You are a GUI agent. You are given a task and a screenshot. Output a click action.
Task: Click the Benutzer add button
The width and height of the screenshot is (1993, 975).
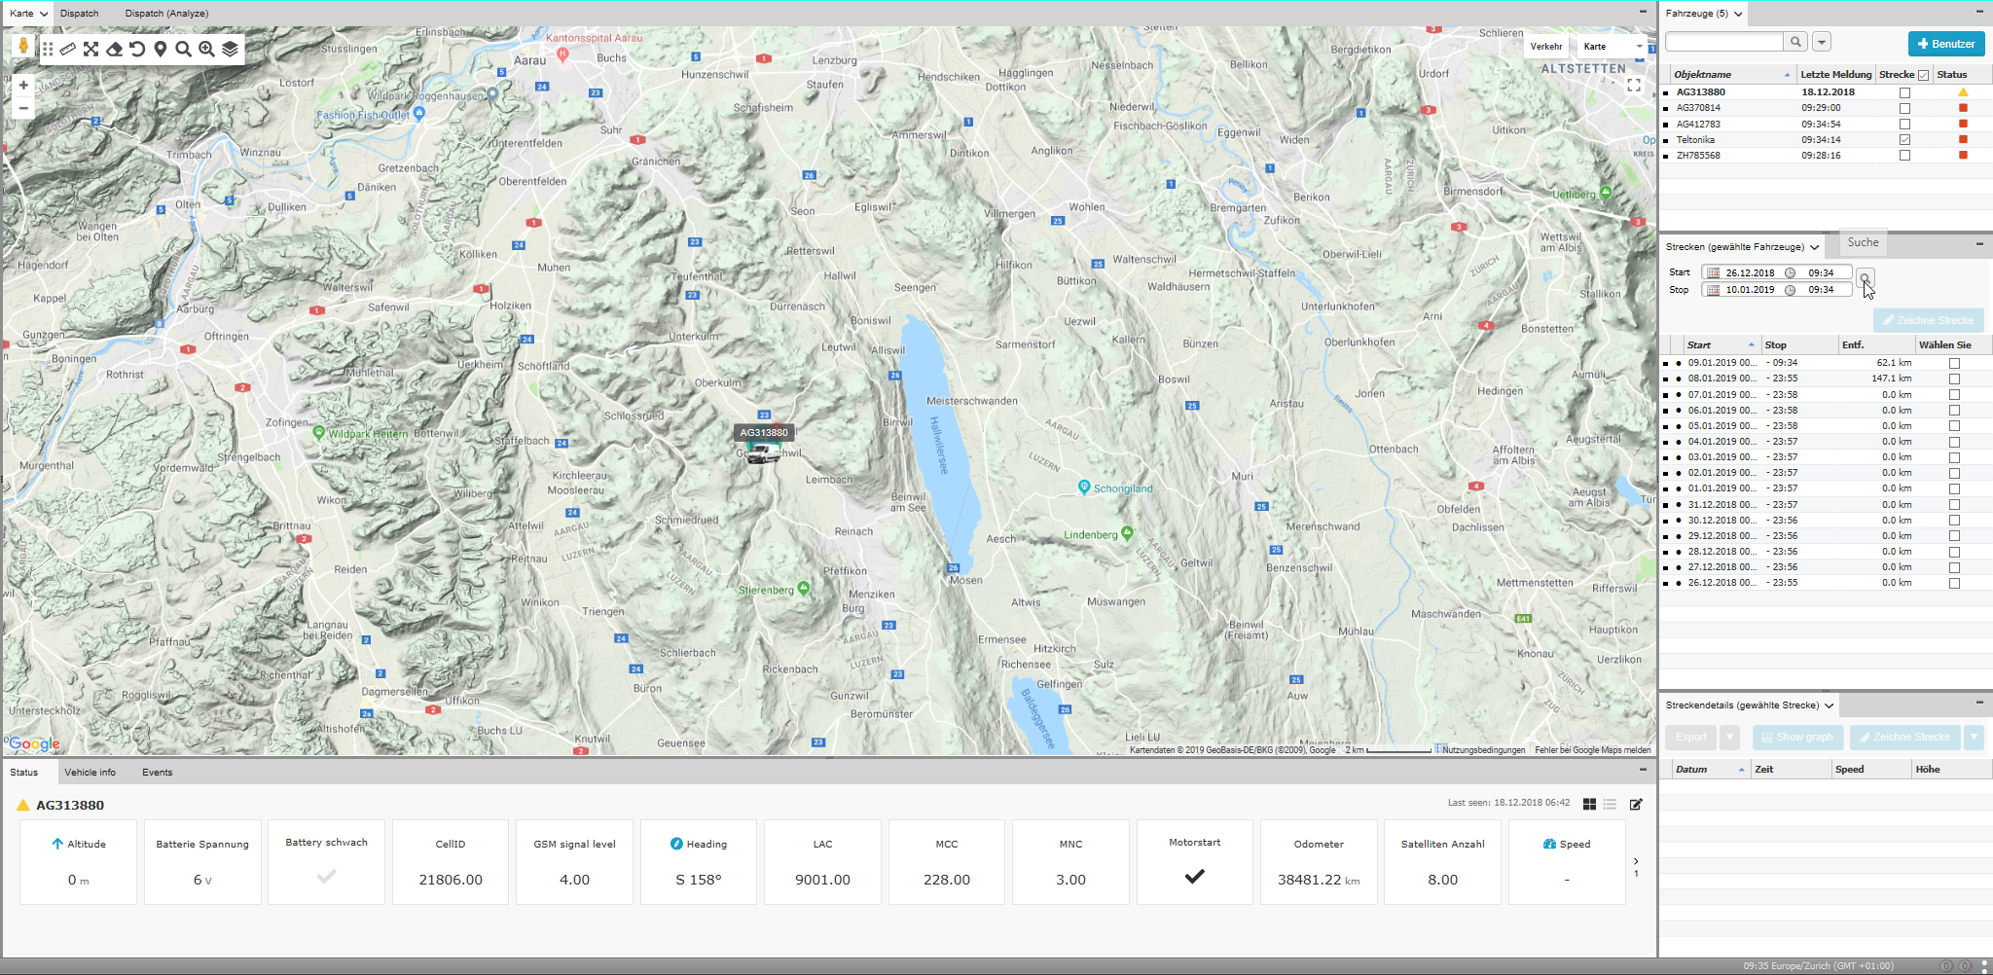pyautogui.click(x=1946, y=44)
